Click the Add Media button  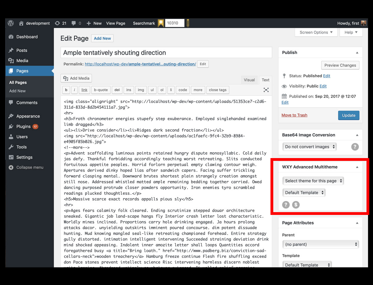coord(76,78)
